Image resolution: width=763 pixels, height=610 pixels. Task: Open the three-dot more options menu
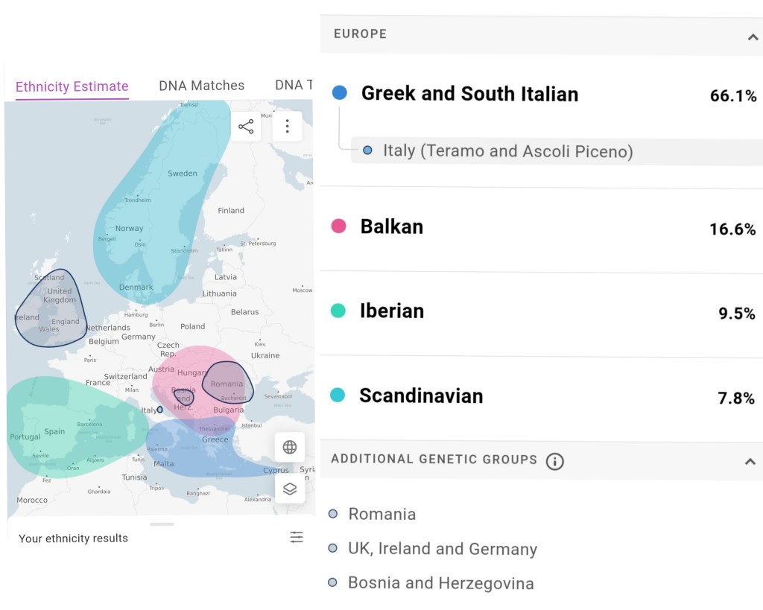pos(287,127)
